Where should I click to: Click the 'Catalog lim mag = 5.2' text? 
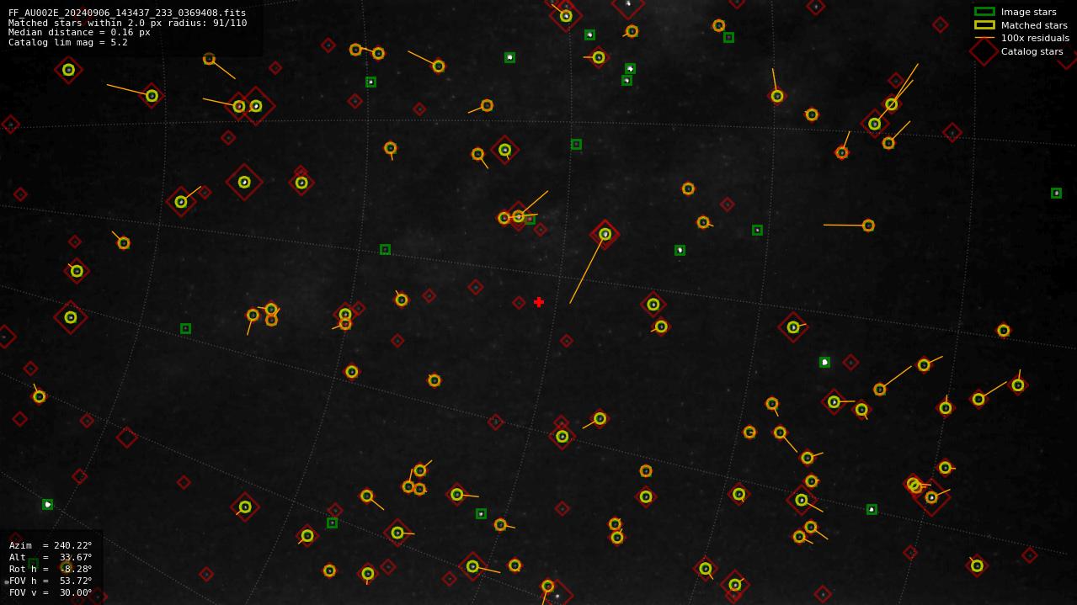68,42
